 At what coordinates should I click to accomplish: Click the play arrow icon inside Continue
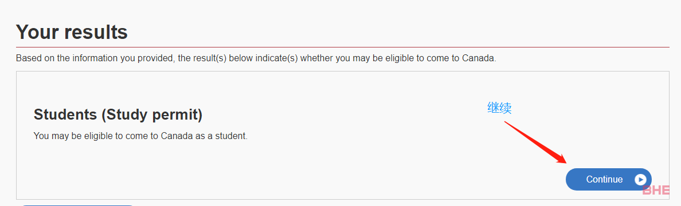click(x=640, y=180)
